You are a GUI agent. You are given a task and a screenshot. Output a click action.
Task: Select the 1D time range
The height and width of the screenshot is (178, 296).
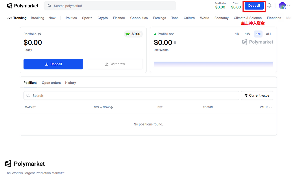[x=237, y=34]
